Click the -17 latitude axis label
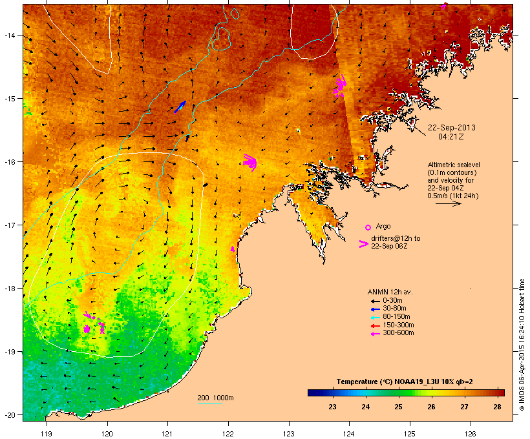 9,225
